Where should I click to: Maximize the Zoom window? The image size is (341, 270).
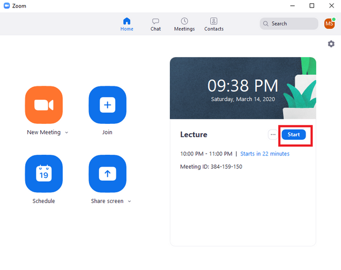pos(312,6)
